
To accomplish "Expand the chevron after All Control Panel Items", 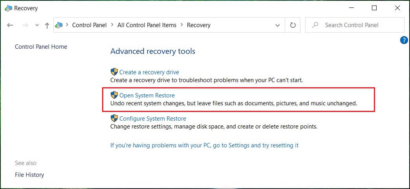I will 181,25.
